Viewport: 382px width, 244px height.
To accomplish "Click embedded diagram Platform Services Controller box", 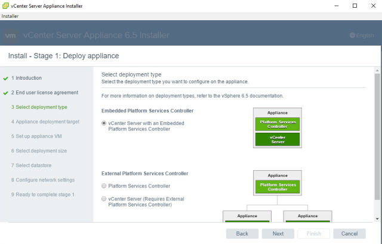I will [x=278, y=124].
